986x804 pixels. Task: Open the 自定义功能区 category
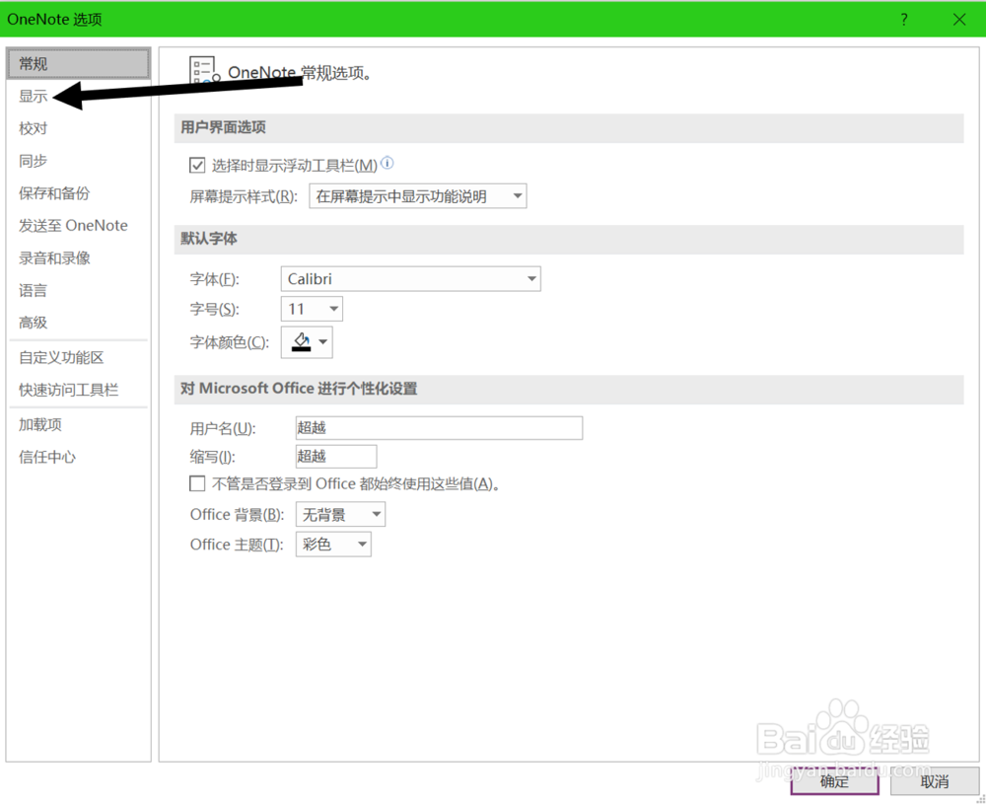[x=79, y=357]
